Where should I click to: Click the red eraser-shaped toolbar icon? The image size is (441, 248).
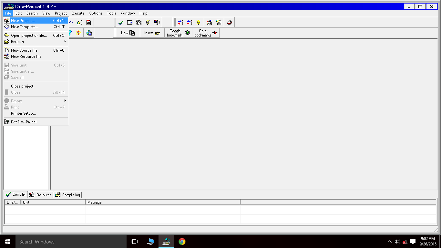(x=230, y=23)
